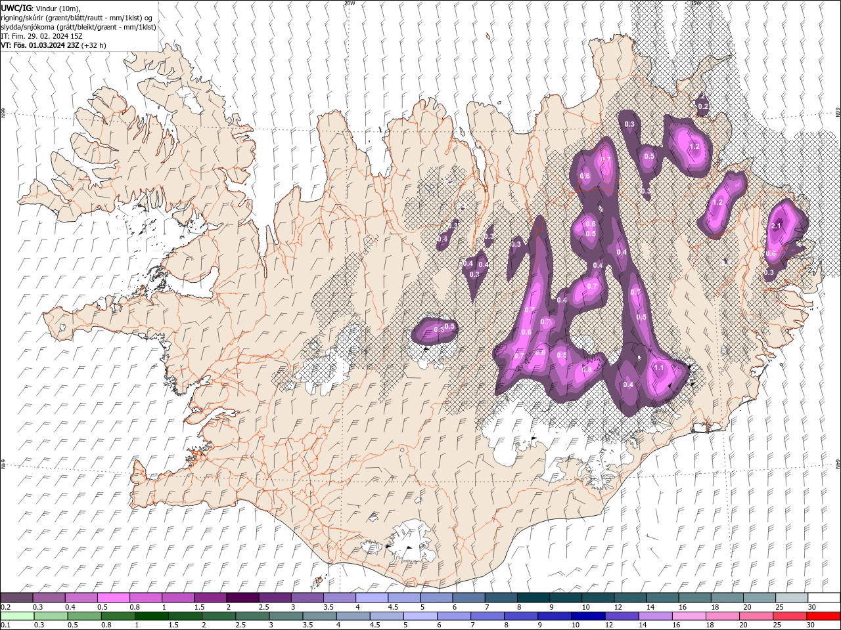Click the white swatch labeled 30 in upper legend
Viewport: 841px width, 630px height.
(x=823, y=598)
